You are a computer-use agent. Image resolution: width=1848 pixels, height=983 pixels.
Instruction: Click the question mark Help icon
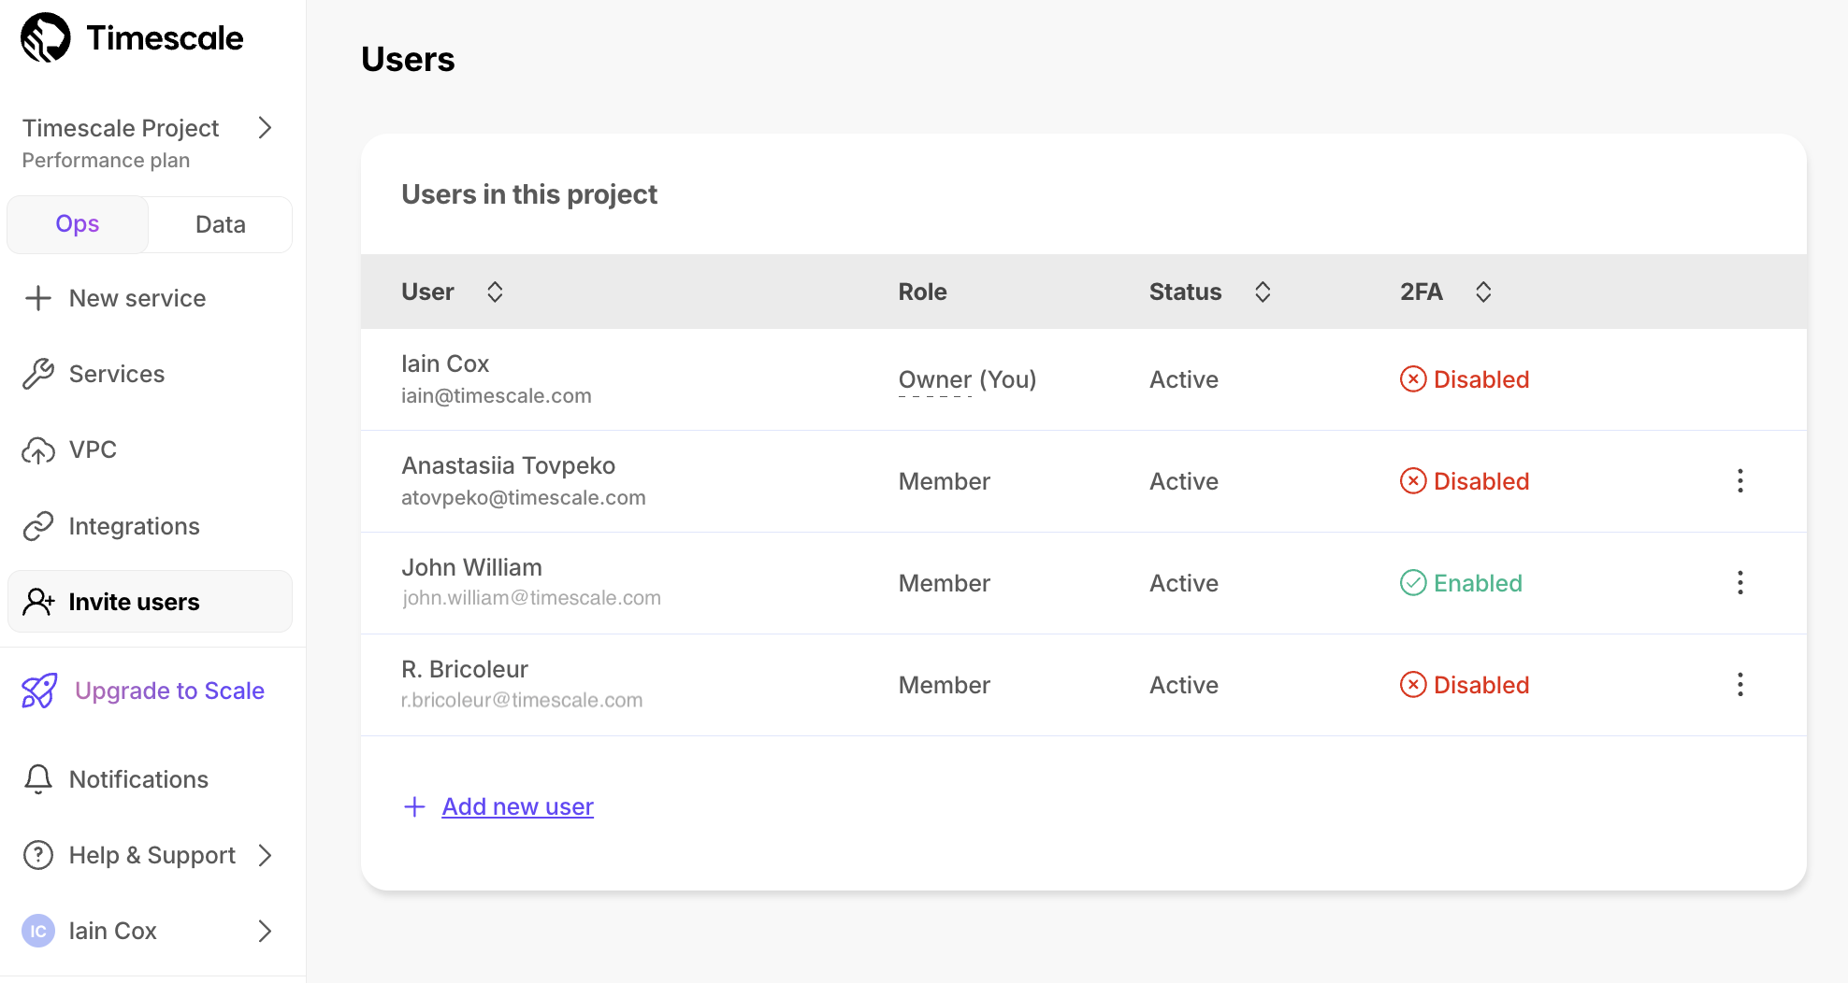38,855
